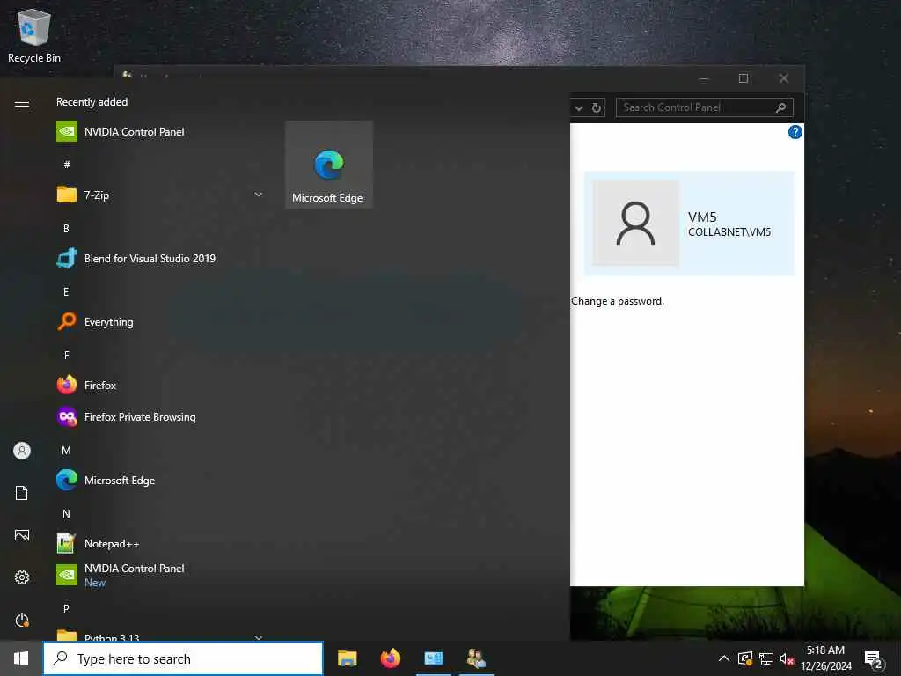Viewport: 901px width, 676px height.
Task: Click the Windows Start button
Action: [21, 658]
